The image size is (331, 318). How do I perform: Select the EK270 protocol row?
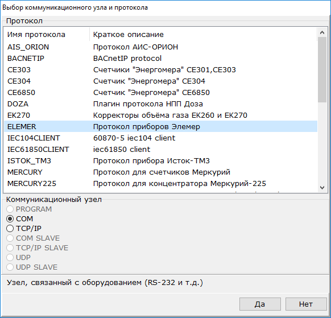[x=160, y=115]
